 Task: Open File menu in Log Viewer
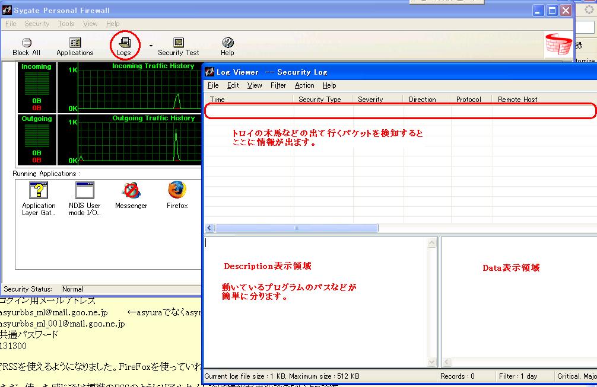213,85
